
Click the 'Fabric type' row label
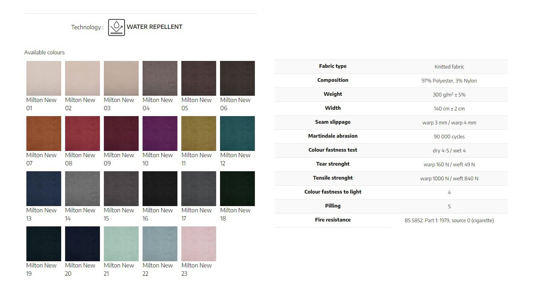(333, 66)
